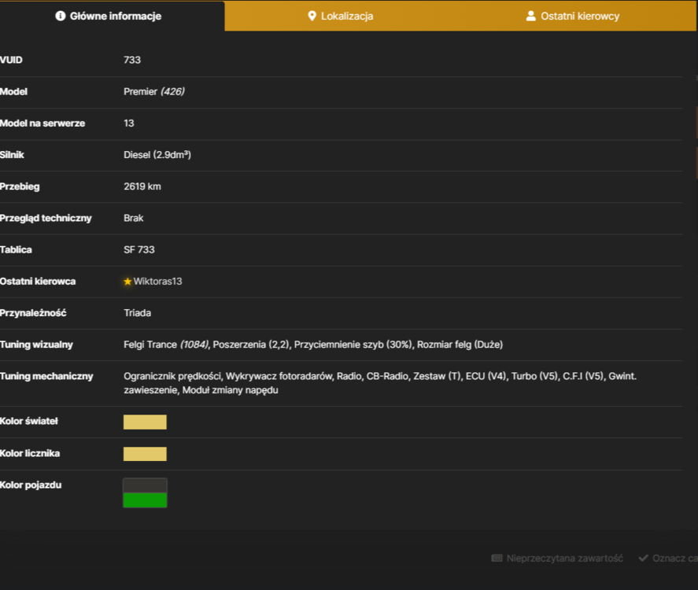
Task: Open the Ostatni kierowcy tab
Action: 573,16
